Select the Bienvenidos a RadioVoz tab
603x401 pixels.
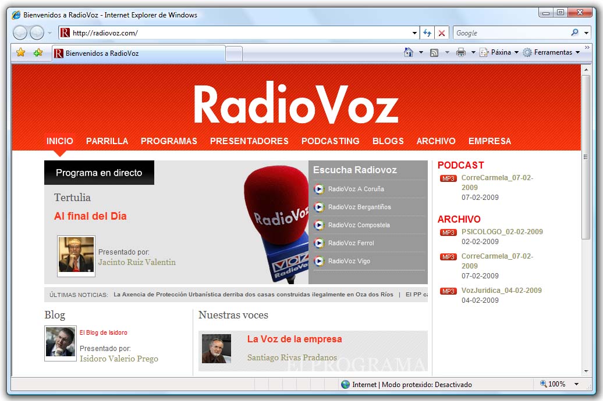(x=139, y=53)
